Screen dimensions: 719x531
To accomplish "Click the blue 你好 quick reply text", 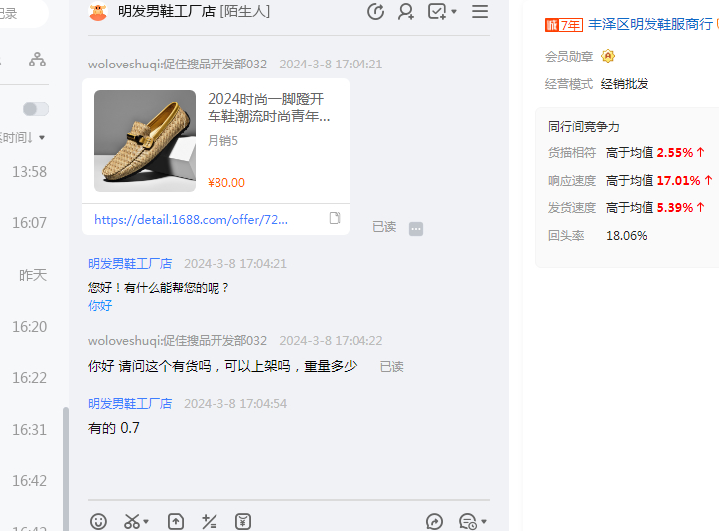I will [x=100, y=305].
